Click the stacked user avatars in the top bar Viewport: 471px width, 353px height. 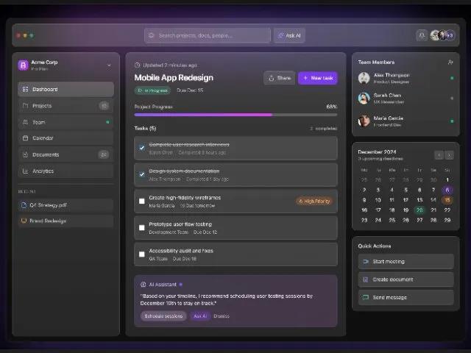pyautogui.click(x=442, y=35)
